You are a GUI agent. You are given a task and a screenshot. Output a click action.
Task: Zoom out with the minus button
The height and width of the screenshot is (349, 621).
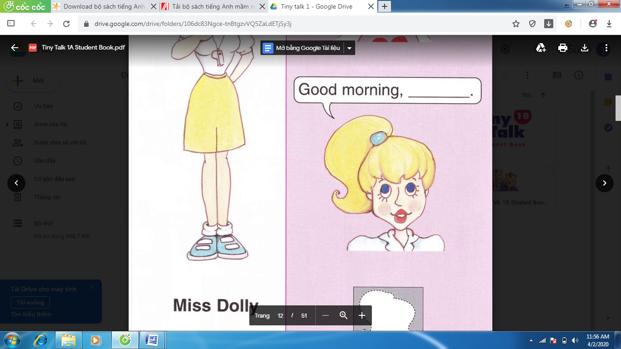(326, 315)
